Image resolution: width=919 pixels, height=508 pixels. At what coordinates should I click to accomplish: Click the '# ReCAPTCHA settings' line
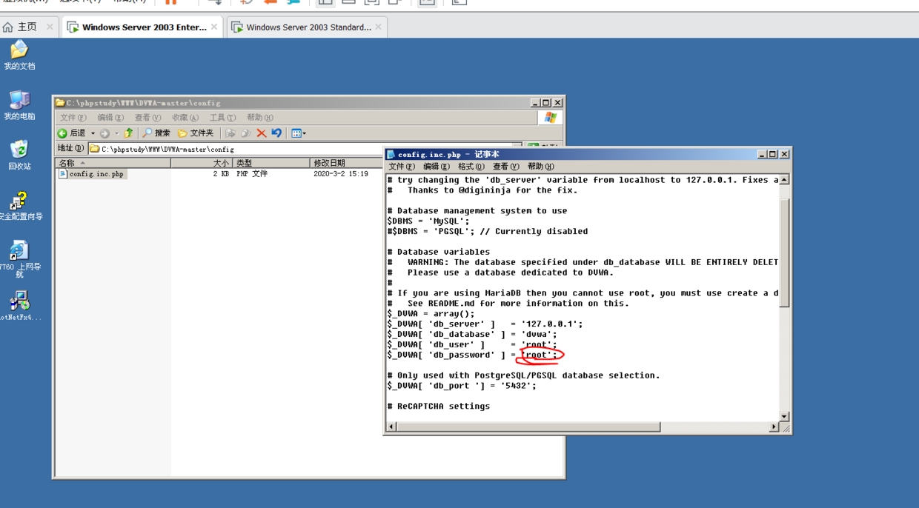click(x=438, y=407)
